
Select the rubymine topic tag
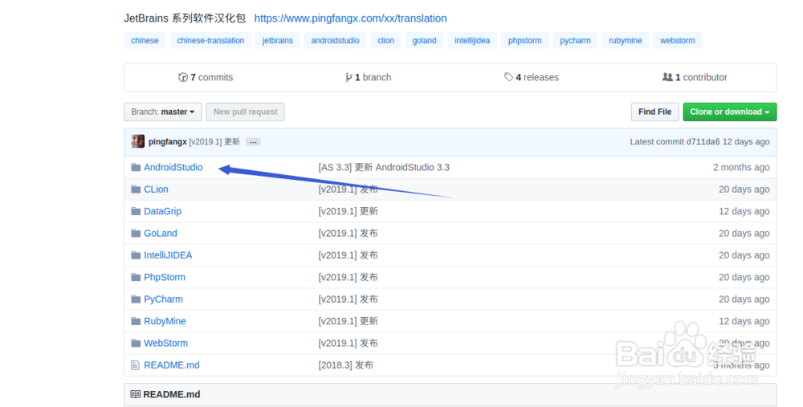click(x=626, y=40)
